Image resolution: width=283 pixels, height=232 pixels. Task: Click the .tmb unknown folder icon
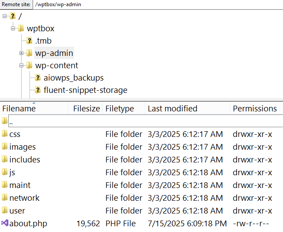pos(29,41)
